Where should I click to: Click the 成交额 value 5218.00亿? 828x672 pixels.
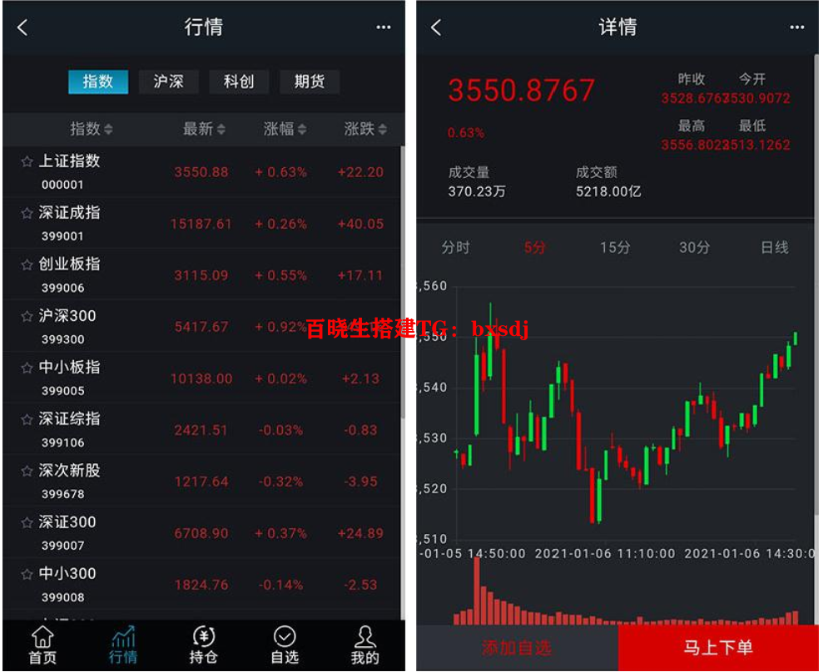[x=608, y=191]
